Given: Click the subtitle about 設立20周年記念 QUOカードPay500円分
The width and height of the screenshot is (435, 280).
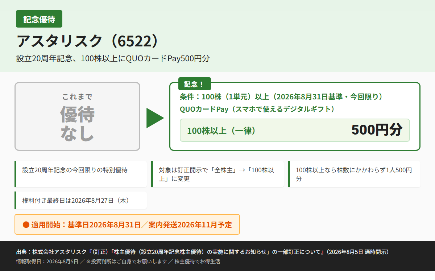Looking at the screenshot, I should pyautogui.click(x=113, y=58).
